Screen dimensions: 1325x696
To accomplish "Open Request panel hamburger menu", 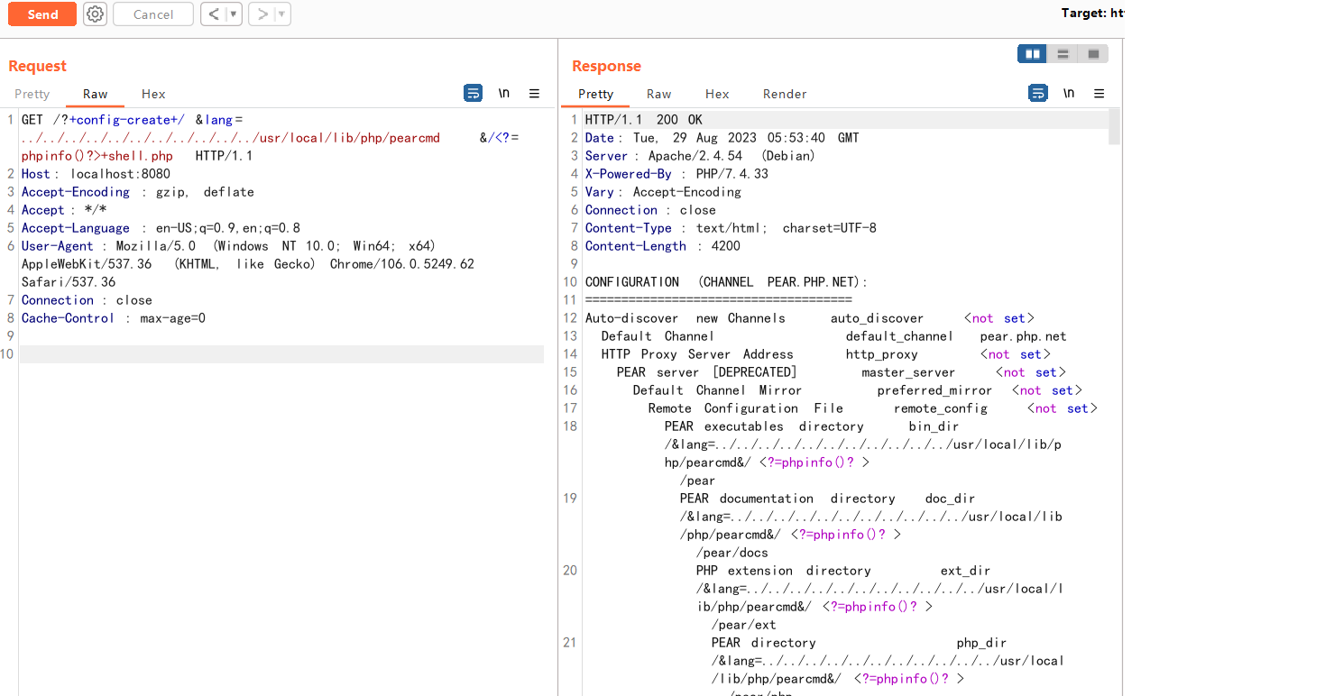I will click(x=534, y=93).
